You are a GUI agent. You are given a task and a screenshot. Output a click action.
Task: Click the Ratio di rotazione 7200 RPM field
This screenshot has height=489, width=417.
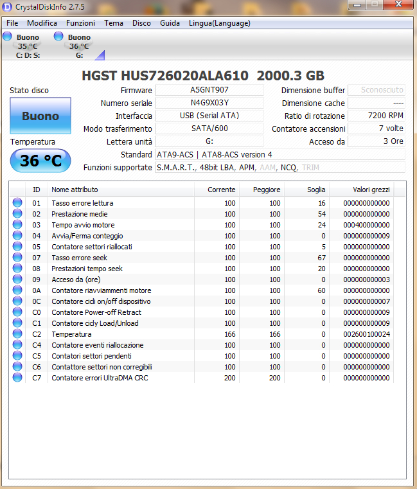pyautogui.click(x=377, y=116)
